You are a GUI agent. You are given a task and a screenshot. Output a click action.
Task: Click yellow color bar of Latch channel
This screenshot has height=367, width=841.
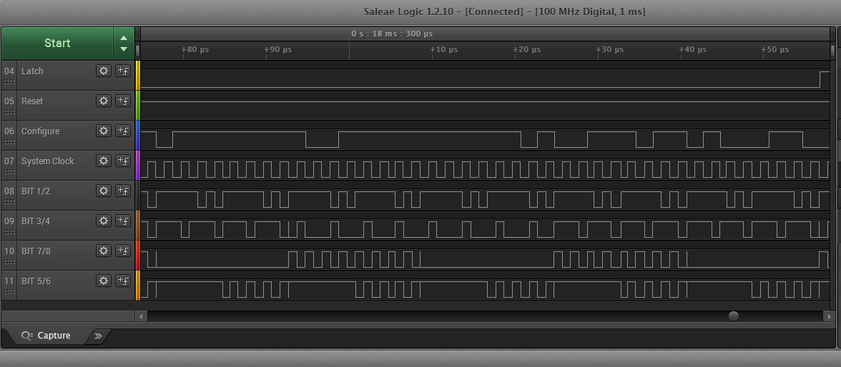coord(138,75)
